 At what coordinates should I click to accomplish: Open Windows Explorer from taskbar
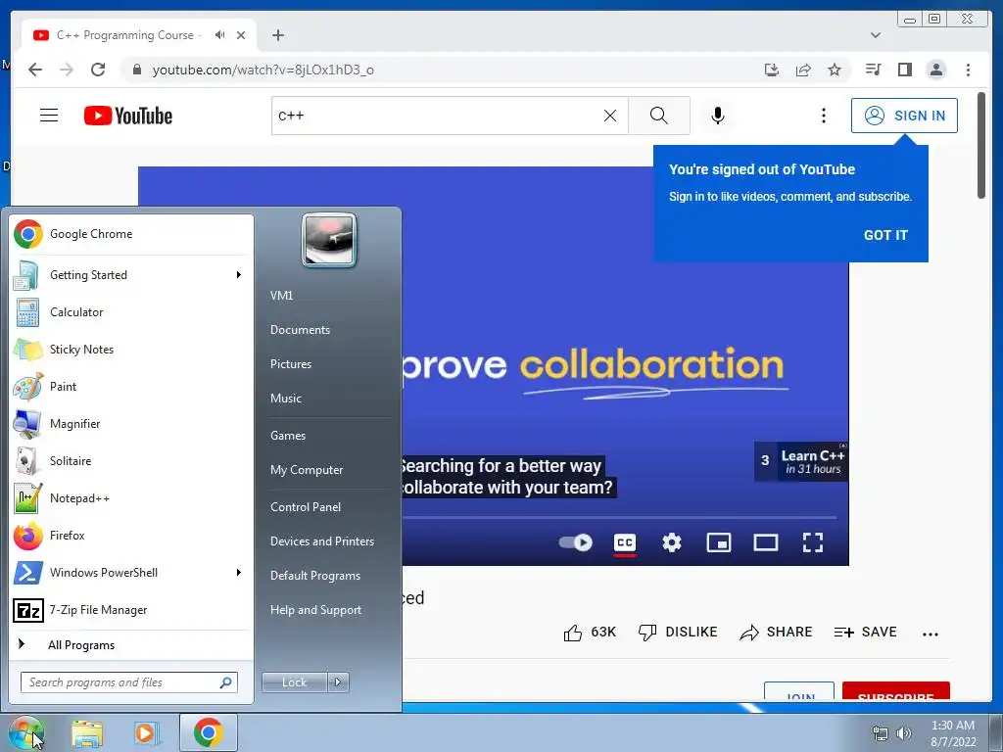[87, 733]
